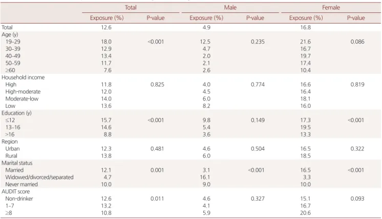Select the Age (y) section label
Image resolution: width=382 pixels, height=219 pixels.
[x=10, y=35]
